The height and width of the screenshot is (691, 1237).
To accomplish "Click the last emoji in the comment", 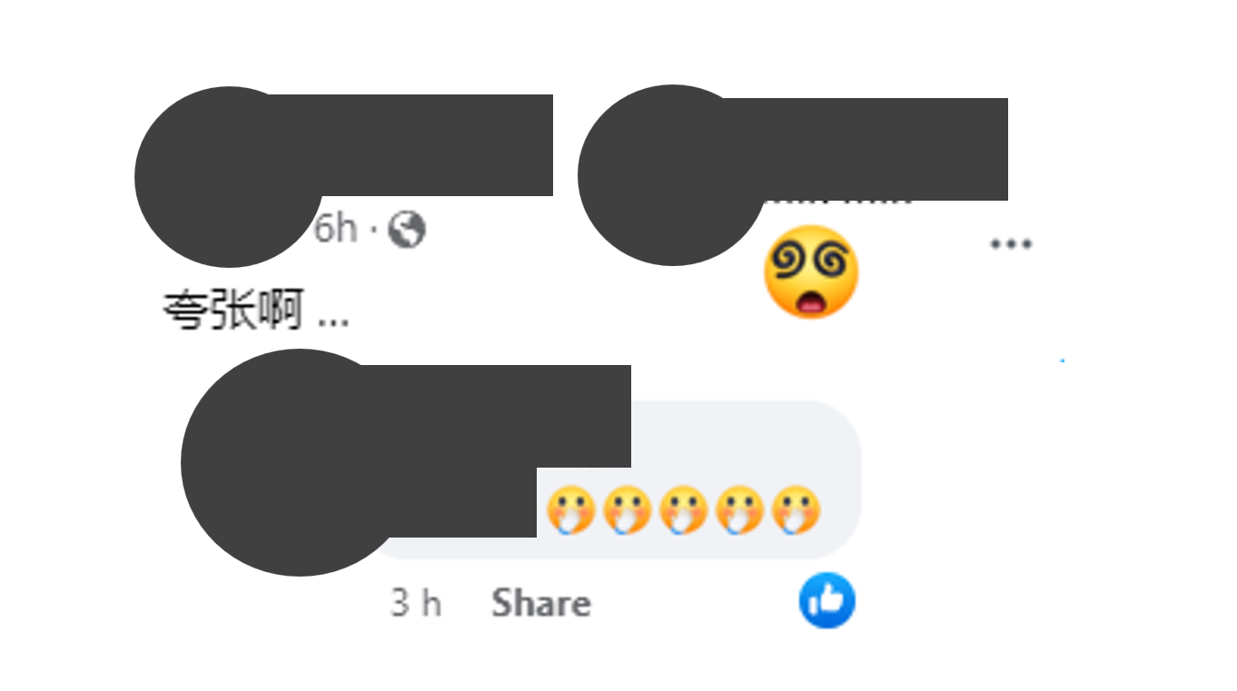I will tap(797, 510).
